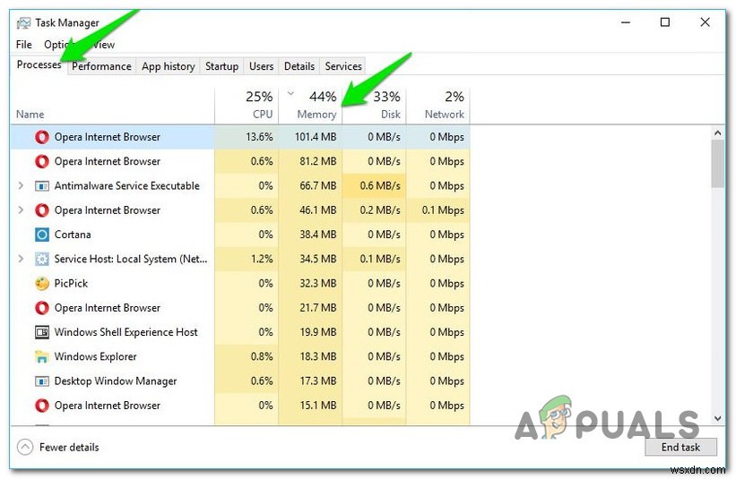
Task: Open the Users tab
Action: click(x=261, y=66)
